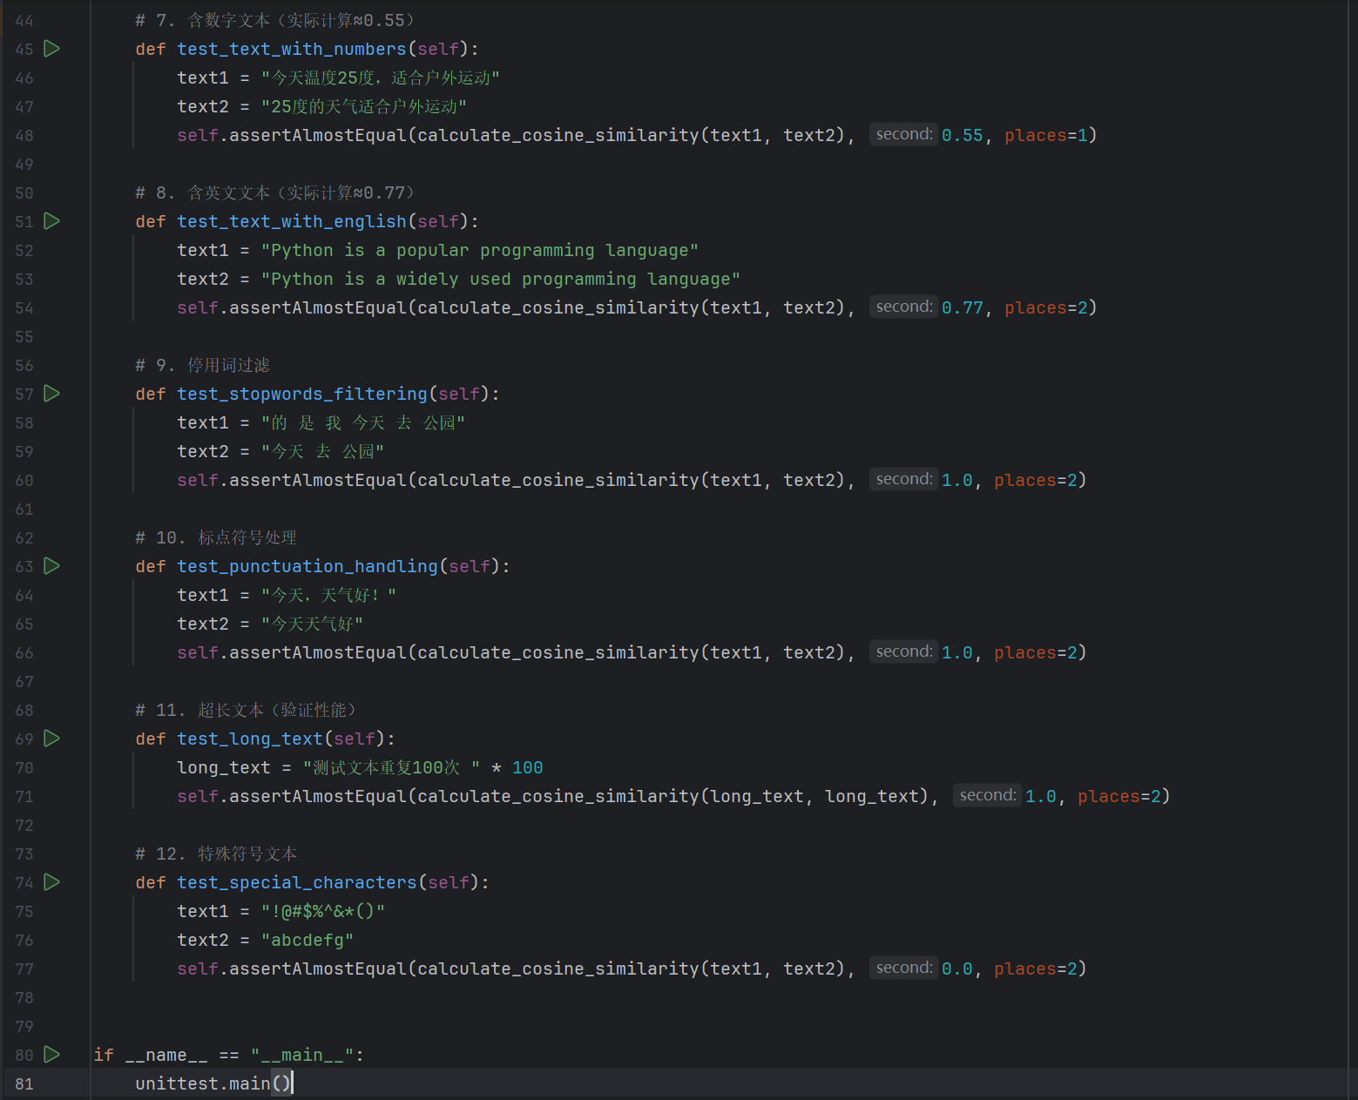The image size is (1358, 1100).
Task: Click the comment '# 12. 特殊符号文本'
Action: click(216, 854)
